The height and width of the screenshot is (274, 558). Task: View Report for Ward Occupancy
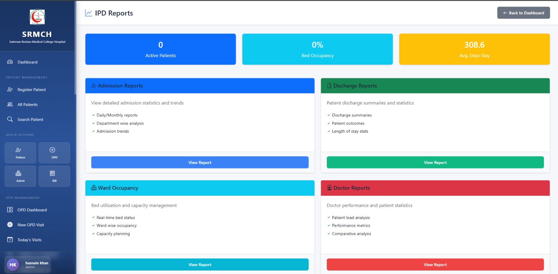pyautogui.click(x=200, y=265)
